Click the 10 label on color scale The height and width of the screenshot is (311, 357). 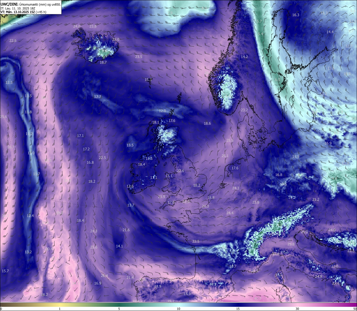click(178, 309)
